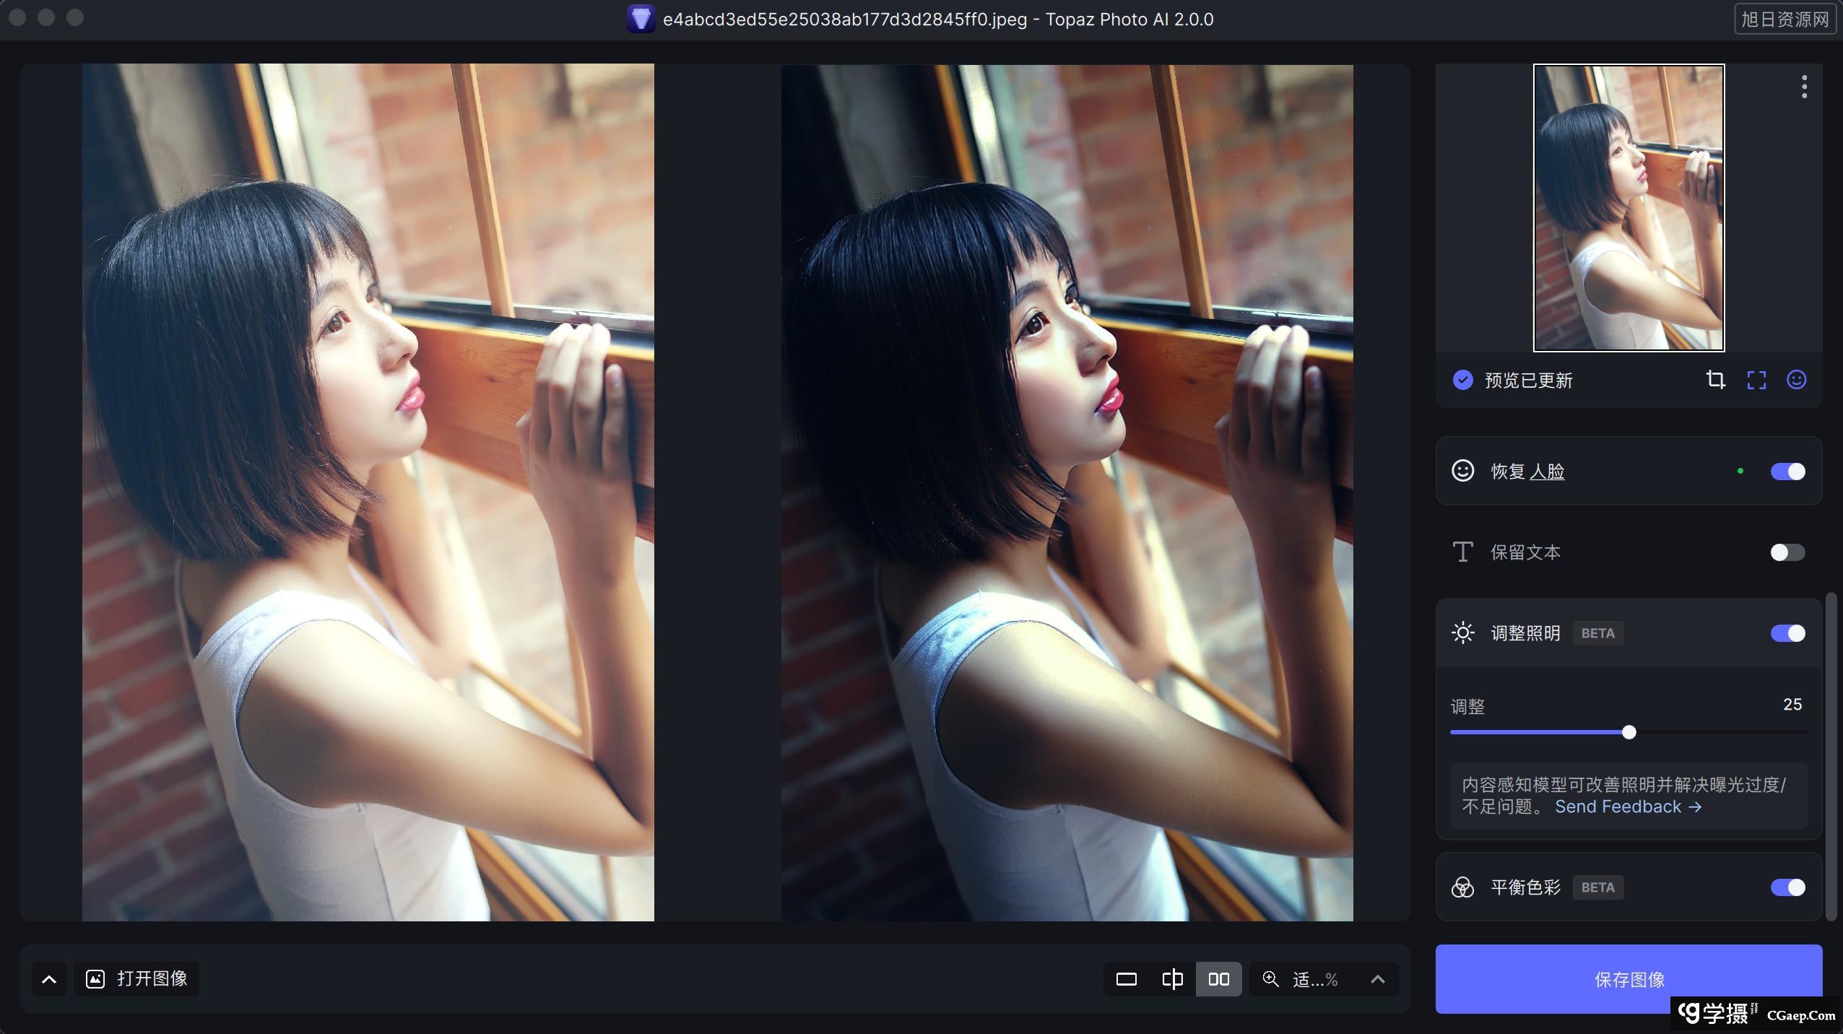Click the subject selection frame icon
This screenshot has height=1034, width=1843.
pos(1756,380)
